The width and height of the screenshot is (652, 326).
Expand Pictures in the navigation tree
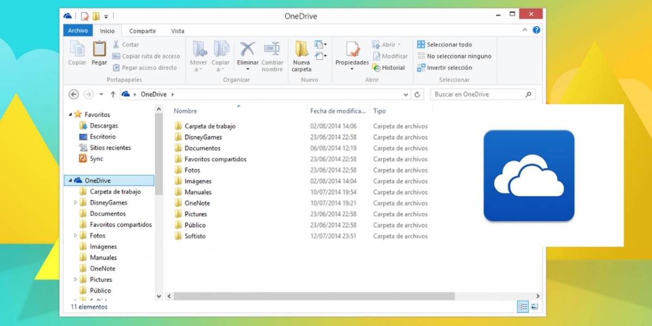76,279
